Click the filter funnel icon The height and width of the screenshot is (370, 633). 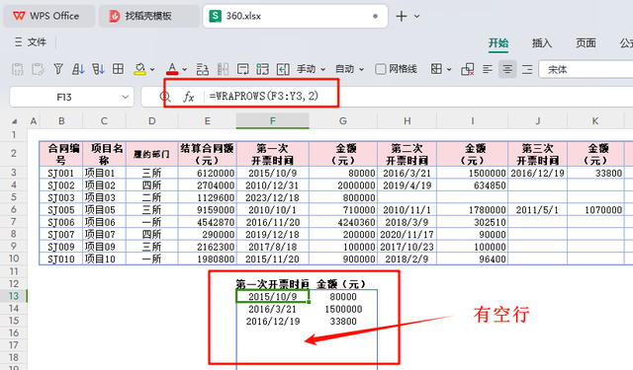click(x=58, y=69)
